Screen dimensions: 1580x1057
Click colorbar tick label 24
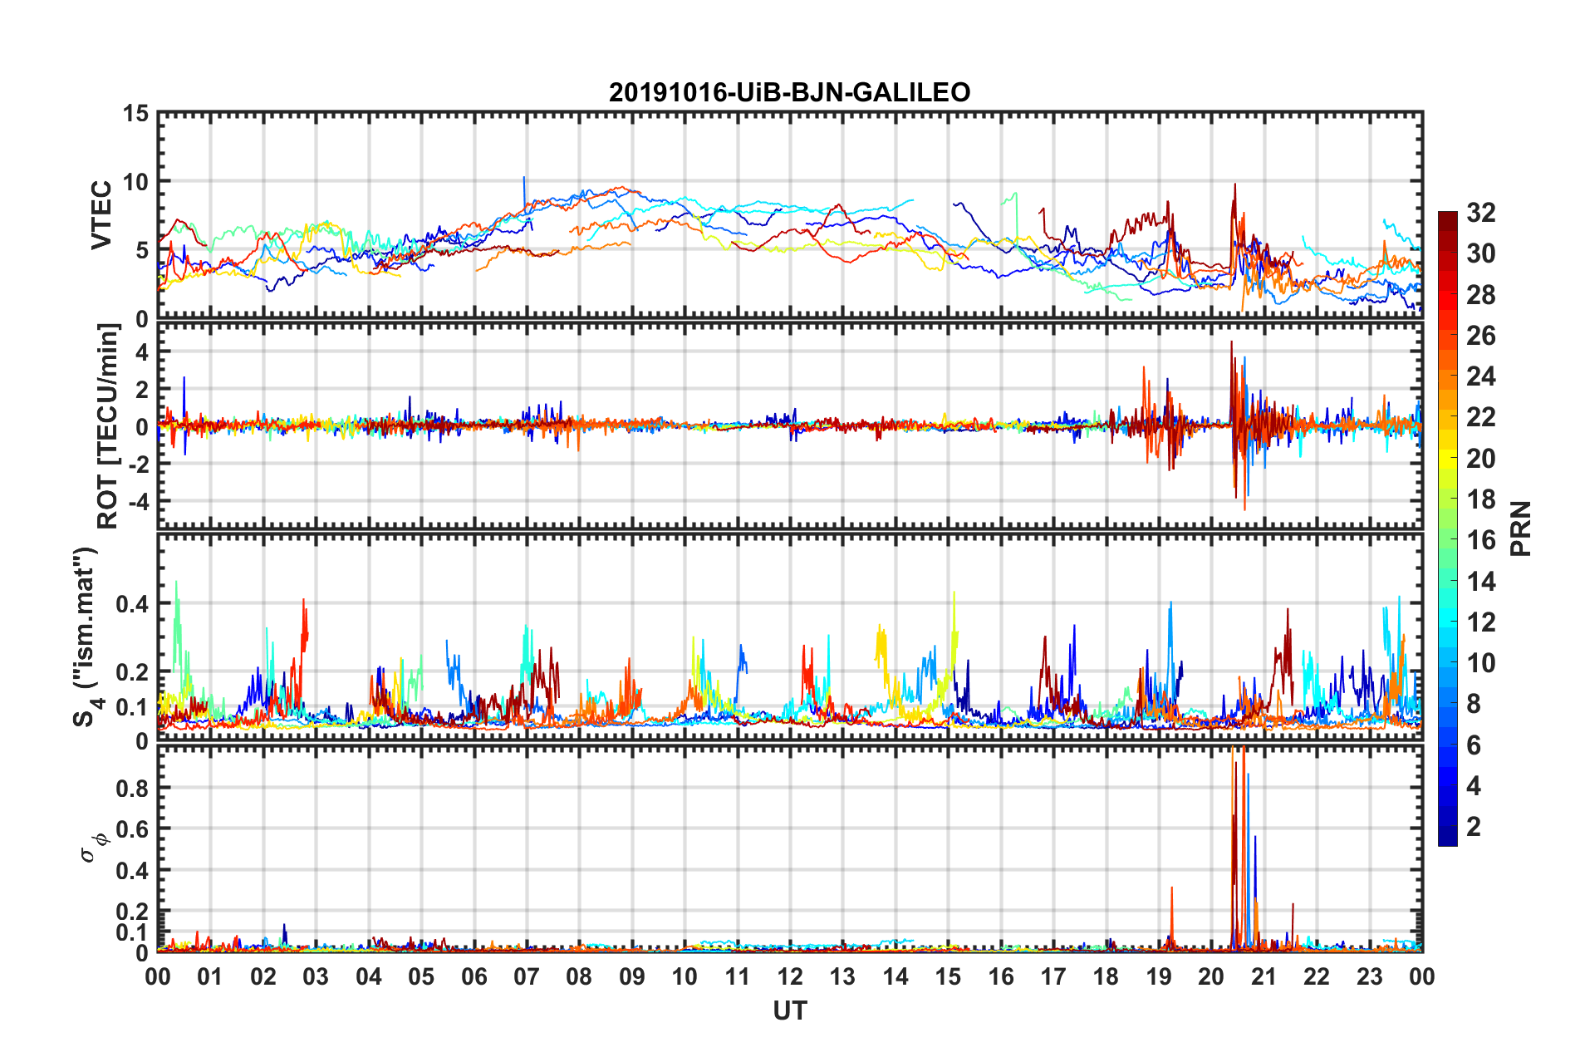point(1480,376)
